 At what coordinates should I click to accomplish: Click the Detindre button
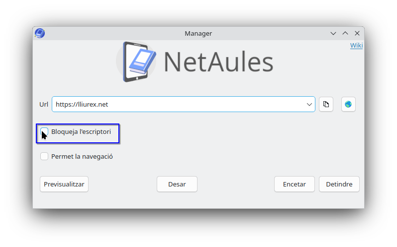(x=339, y=184)
